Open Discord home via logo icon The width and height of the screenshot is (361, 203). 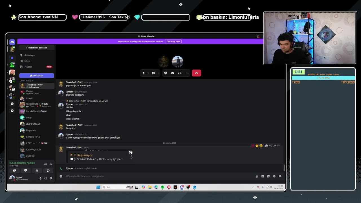point(12,42)
